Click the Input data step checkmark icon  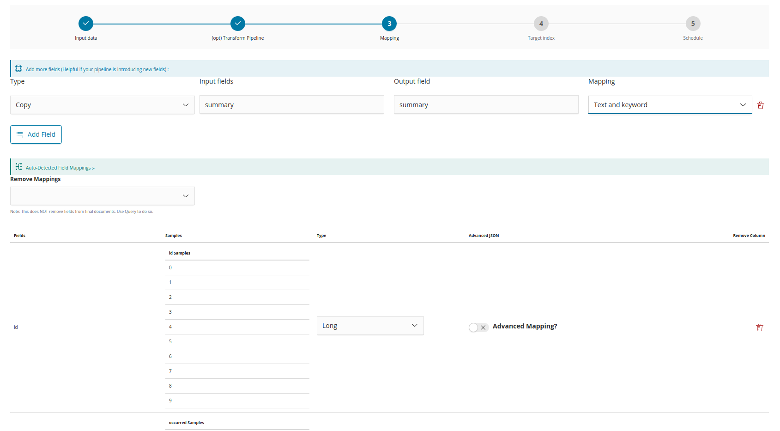click(86, 24)
